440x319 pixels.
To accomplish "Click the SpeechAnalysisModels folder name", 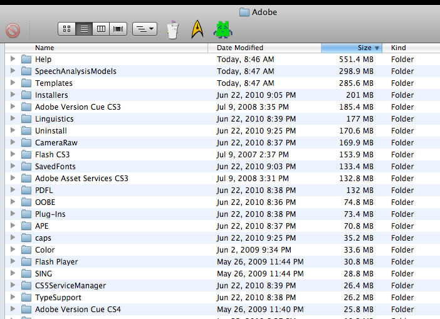I will pos(75,71).
